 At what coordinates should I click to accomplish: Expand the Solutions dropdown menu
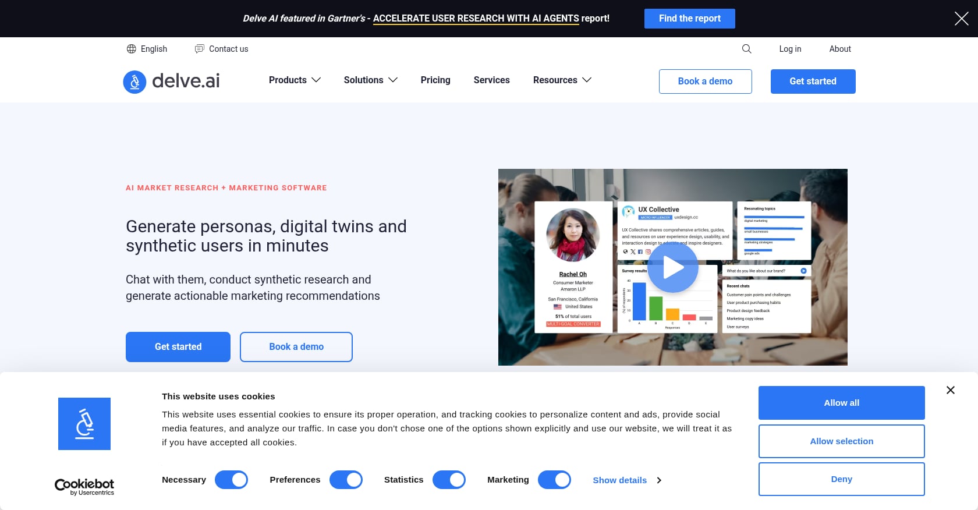point(371,80)
